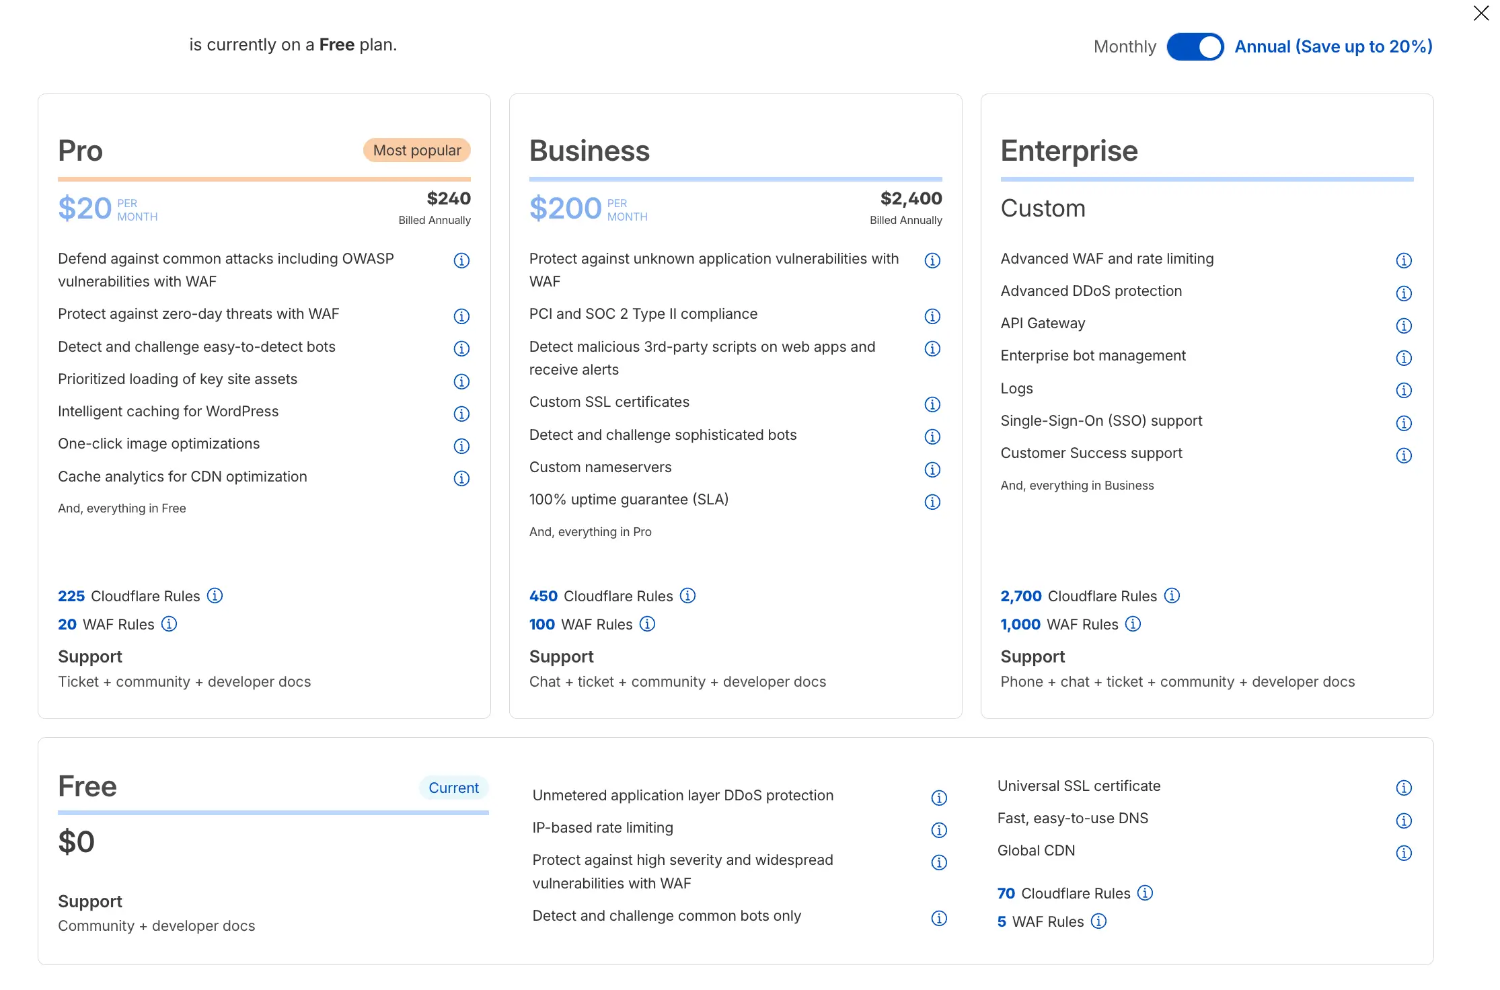Click the Monthly billing label

coord(1124,46)
